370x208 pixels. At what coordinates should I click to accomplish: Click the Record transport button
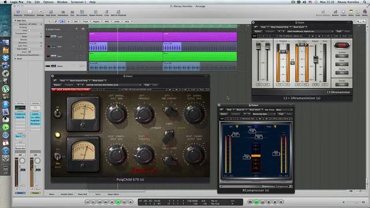coord(131,202)
